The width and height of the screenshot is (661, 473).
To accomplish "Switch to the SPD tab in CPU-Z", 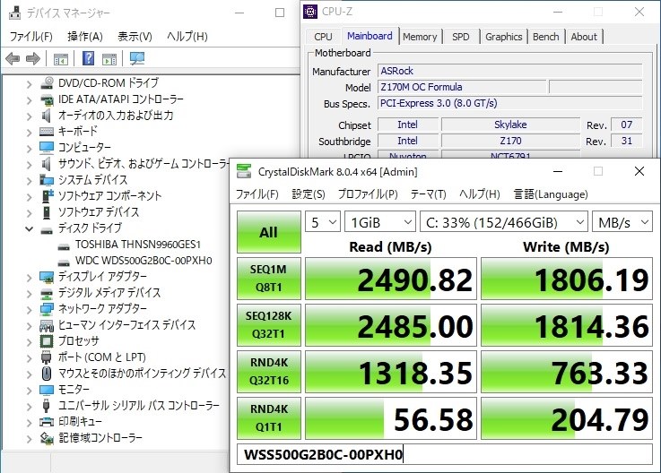I will point(460,37).
